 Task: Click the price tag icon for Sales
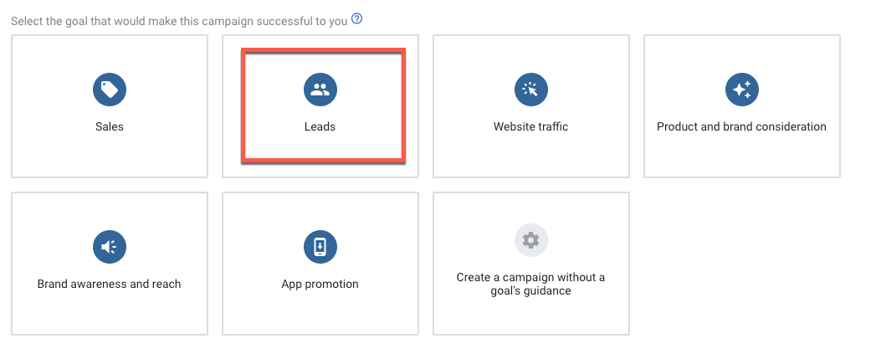[x=110, y=90]
